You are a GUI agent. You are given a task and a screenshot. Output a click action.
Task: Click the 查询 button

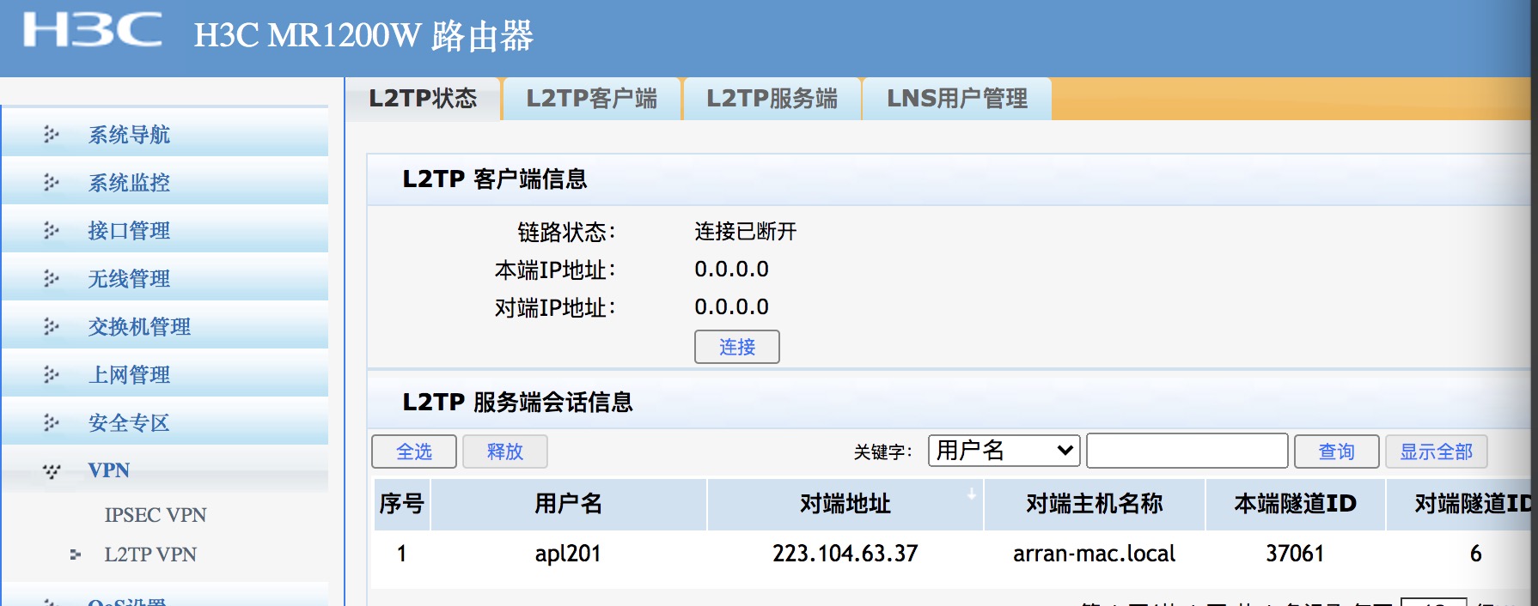1337,451
